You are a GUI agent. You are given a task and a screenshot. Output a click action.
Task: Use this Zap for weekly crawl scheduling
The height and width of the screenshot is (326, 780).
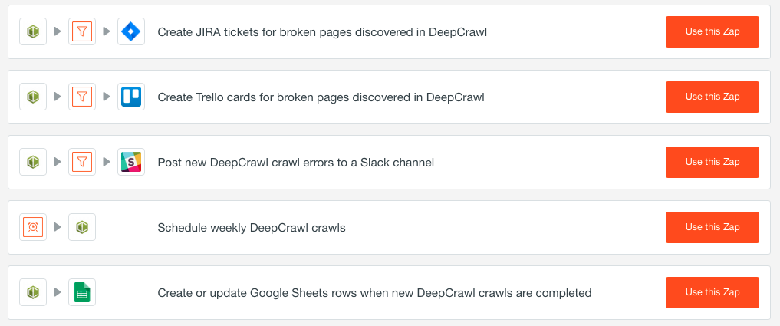pyautogui.click(x=712, y=228)
